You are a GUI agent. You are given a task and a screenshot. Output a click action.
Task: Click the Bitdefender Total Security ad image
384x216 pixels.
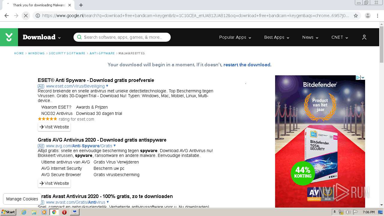[x=320, y=141]
